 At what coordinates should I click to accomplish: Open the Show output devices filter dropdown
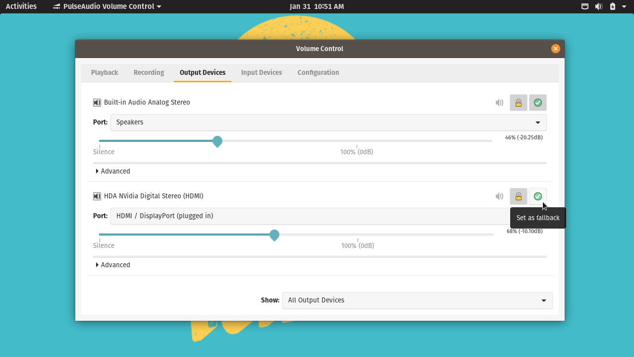417,300
